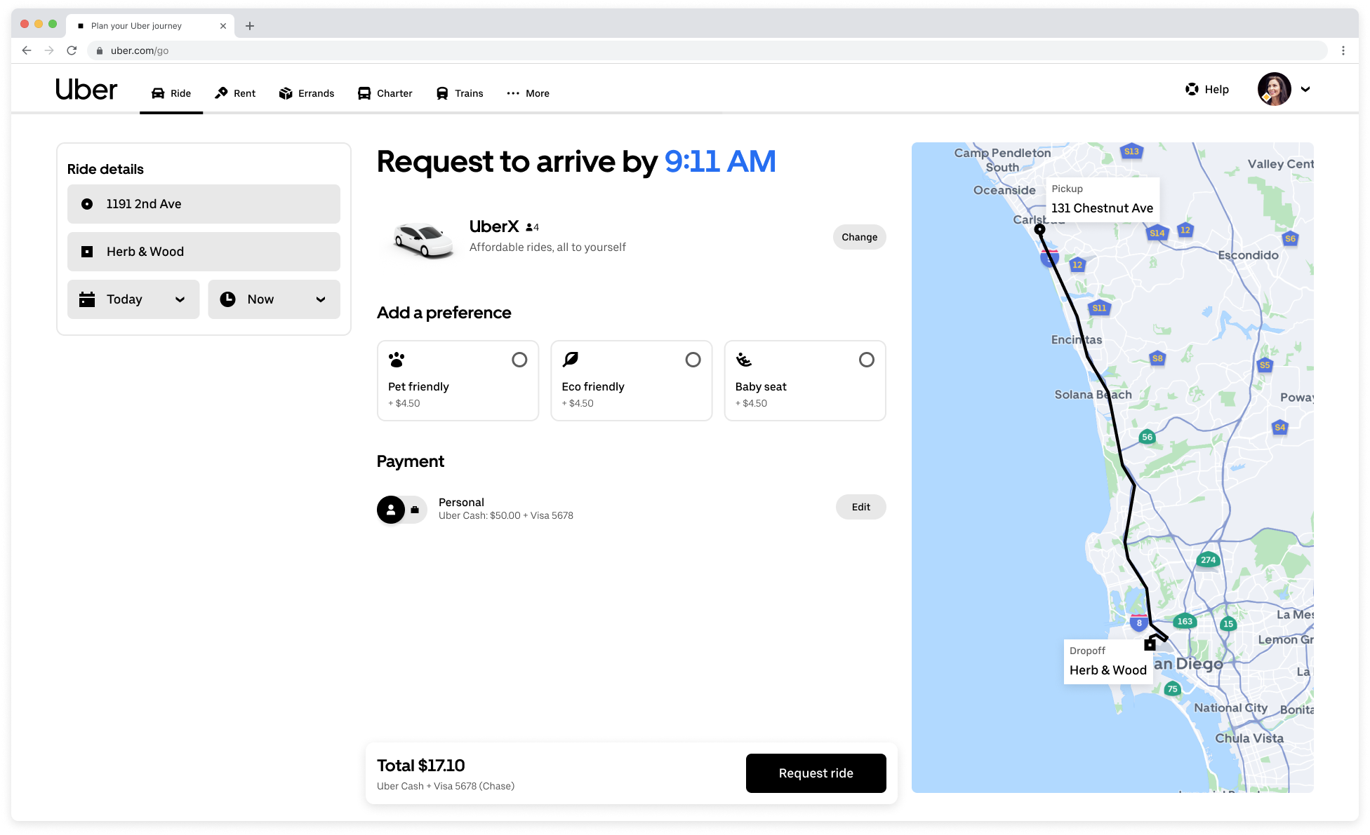1370x835 pixels.
Task: Open the More menu
Action: [x=528, y=93]
